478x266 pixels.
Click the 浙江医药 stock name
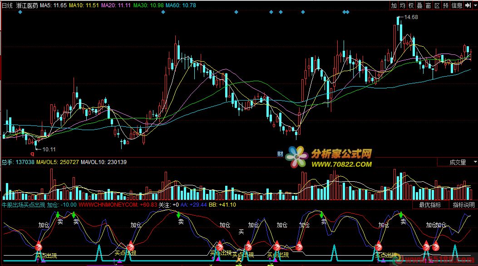27,5
